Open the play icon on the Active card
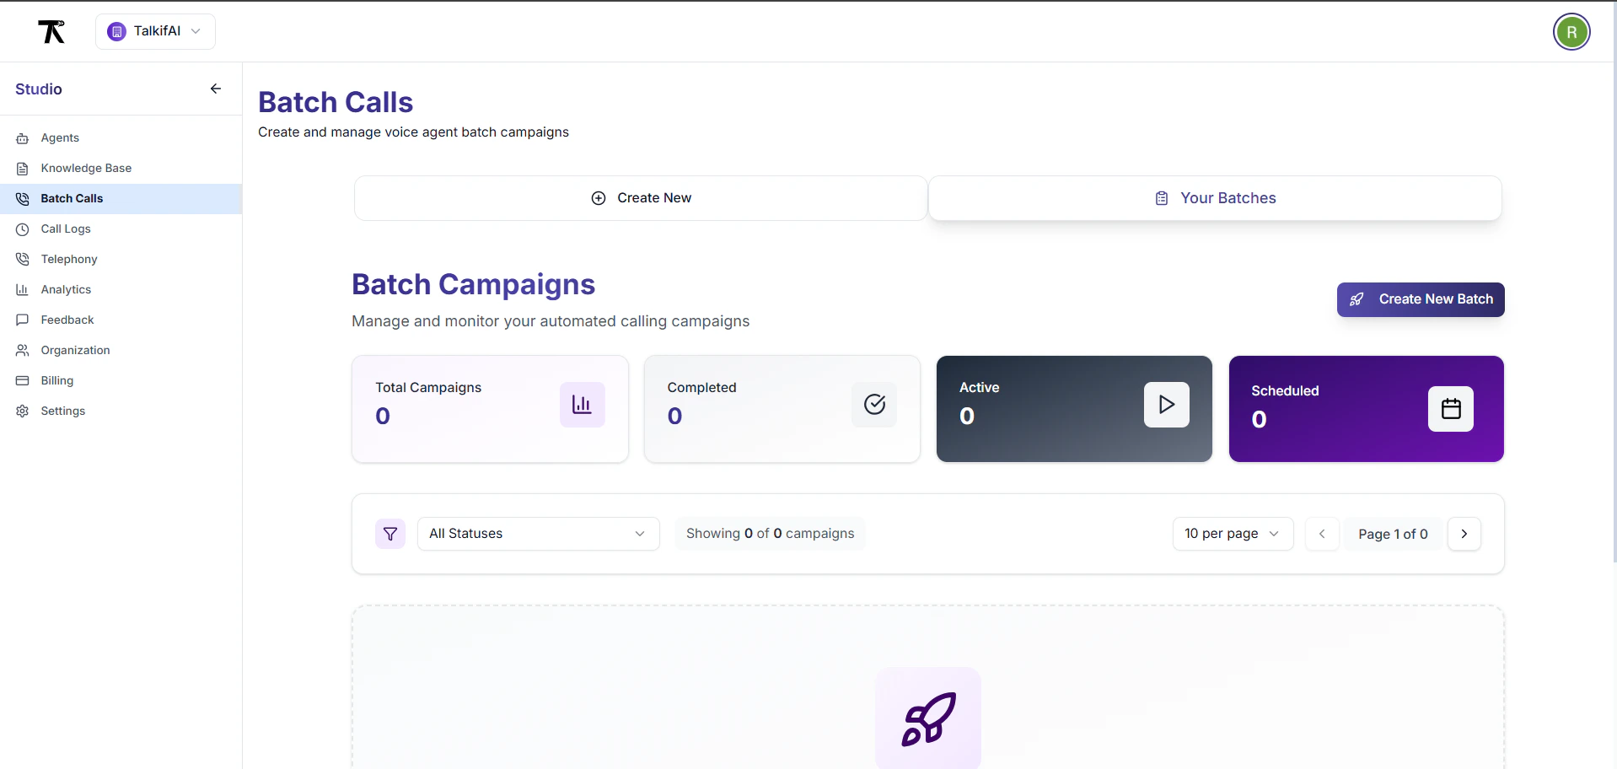The width and height of the screenshot is (1617, 769). pos(1166,405)
